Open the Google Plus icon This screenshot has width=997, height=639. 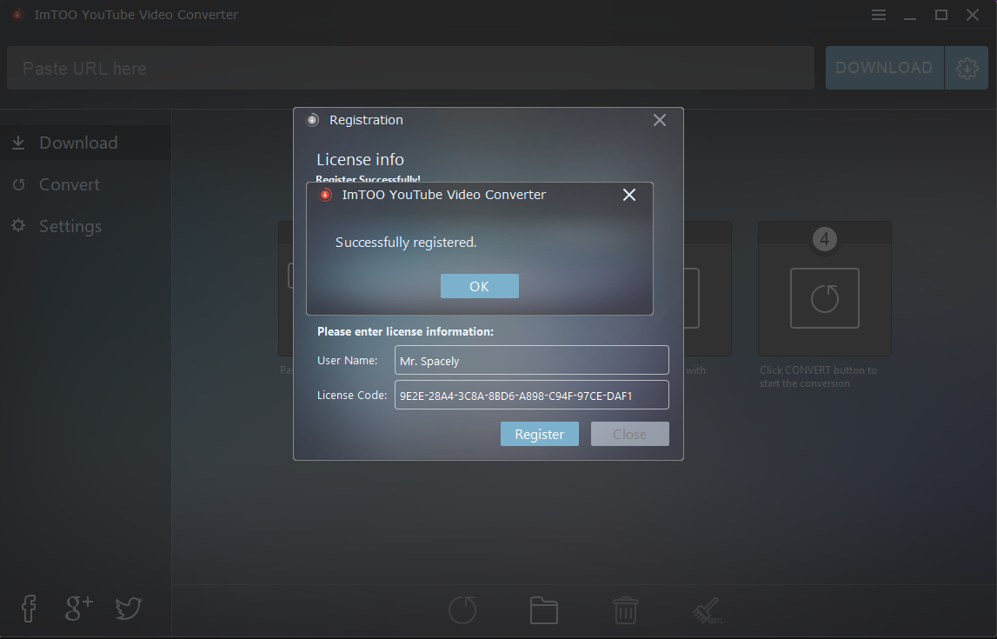point(79,609)
